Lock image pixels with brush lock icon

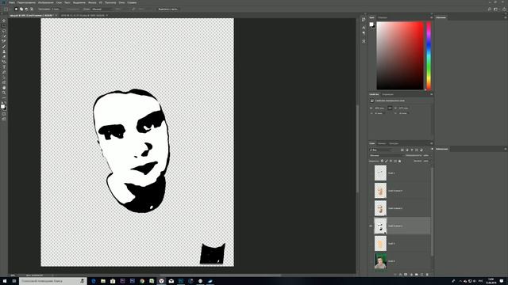(387, 161)
